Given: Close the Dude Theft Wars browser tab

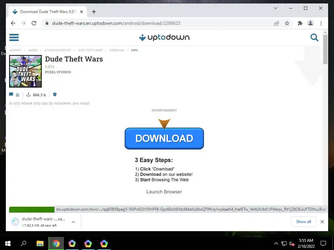Looking at the screenshot, I should (x=81, y=12).
